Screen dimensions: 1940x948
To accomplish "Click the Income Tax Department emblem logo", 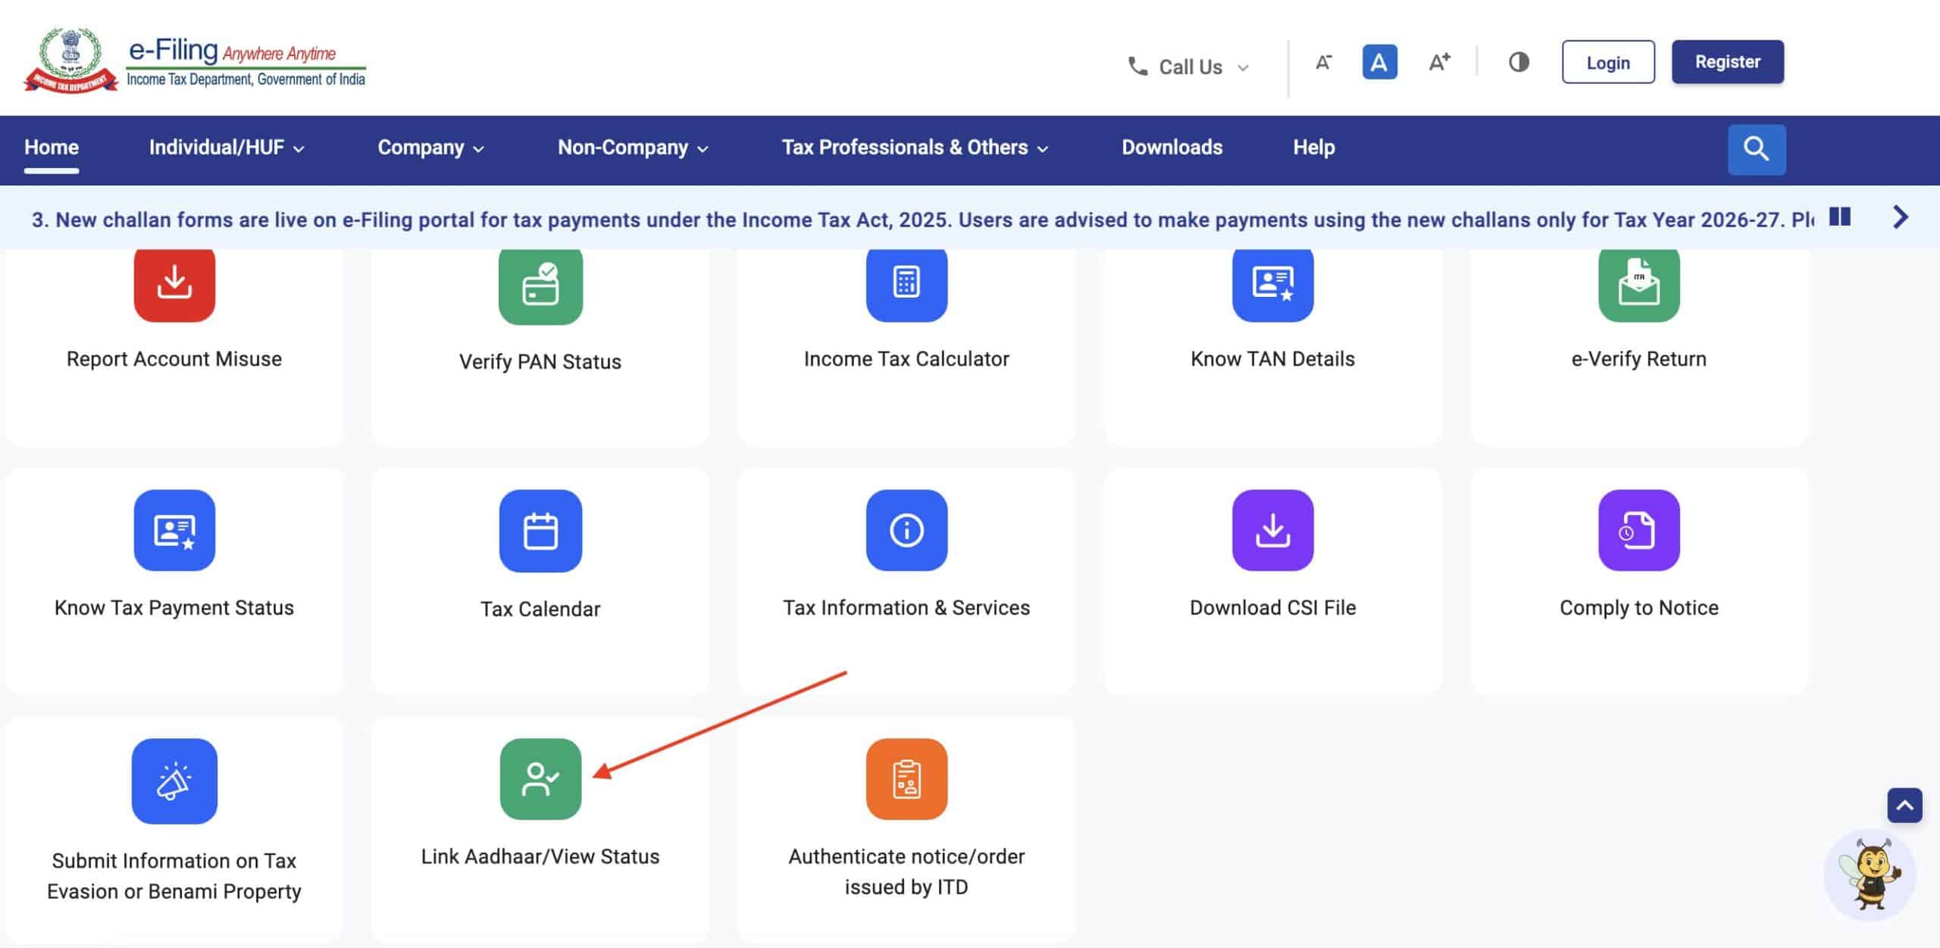I will [x=70, y=61].
